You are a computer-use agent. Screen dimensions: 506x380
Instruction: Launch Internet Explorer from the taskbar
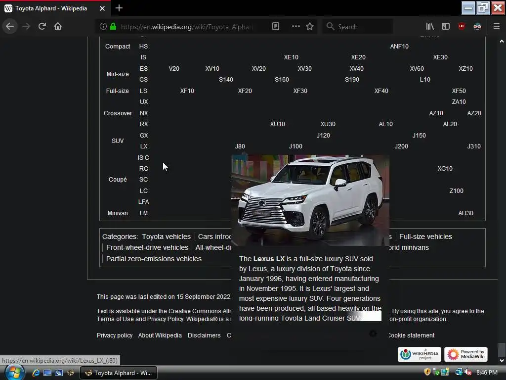tap(36, 373)
